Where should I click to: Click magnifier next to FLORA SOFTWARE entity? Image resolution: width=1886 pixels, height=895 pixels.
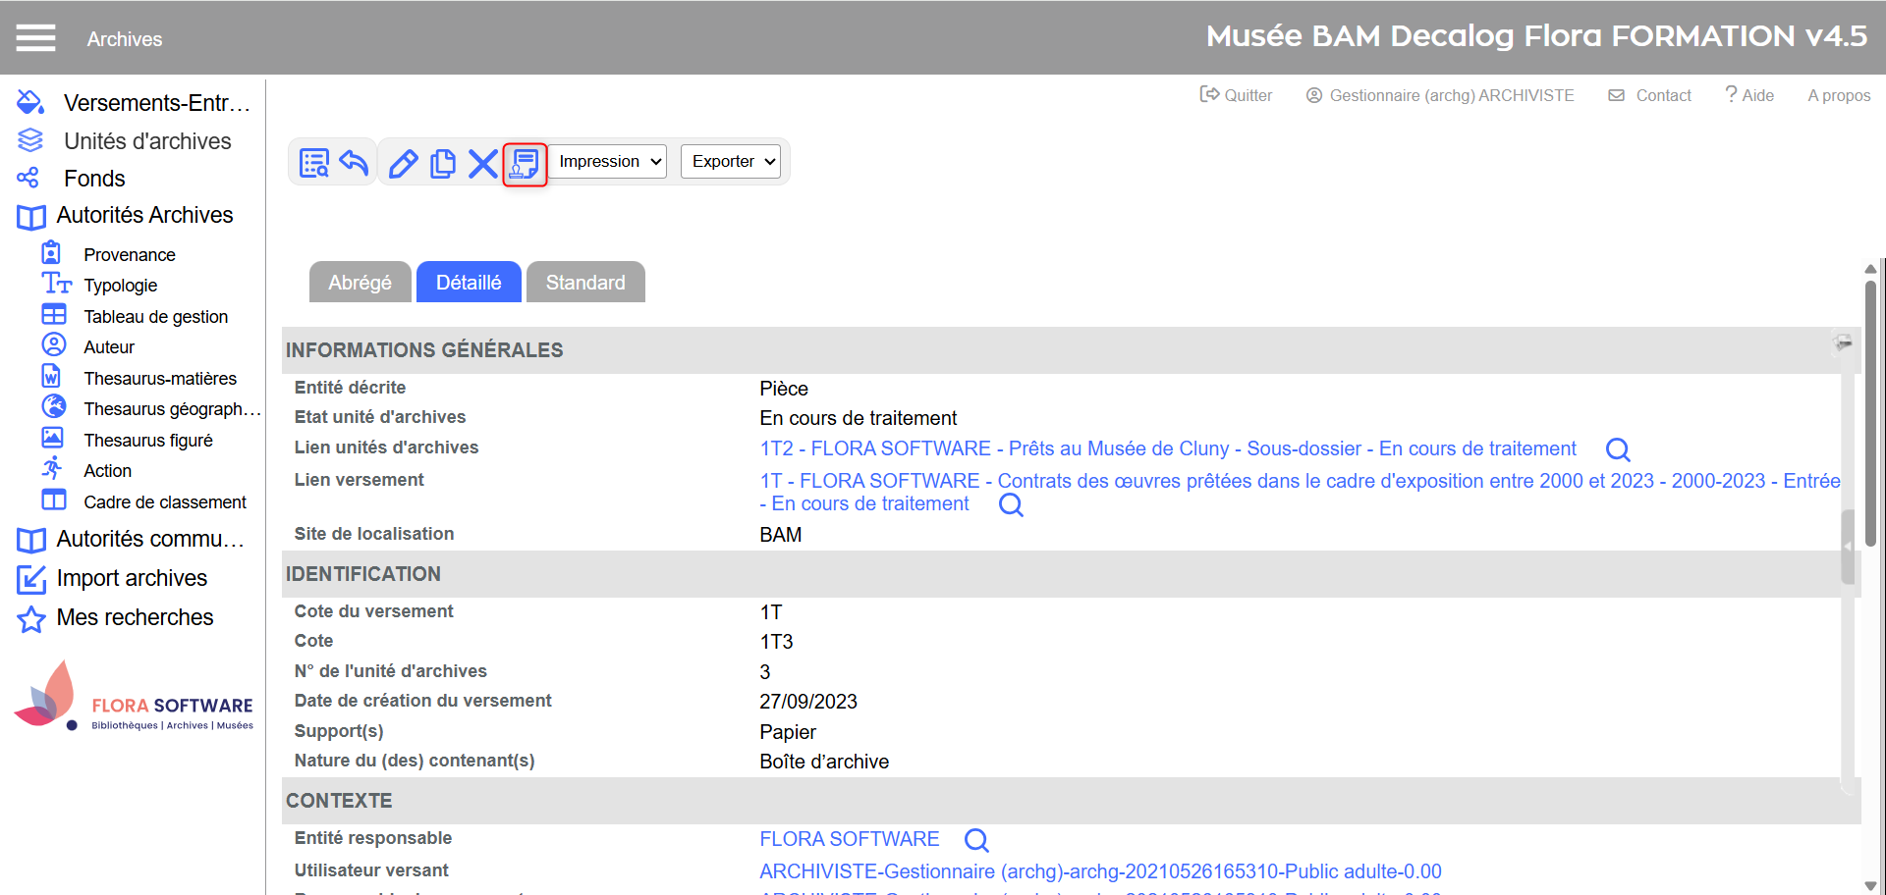[975, 840]
